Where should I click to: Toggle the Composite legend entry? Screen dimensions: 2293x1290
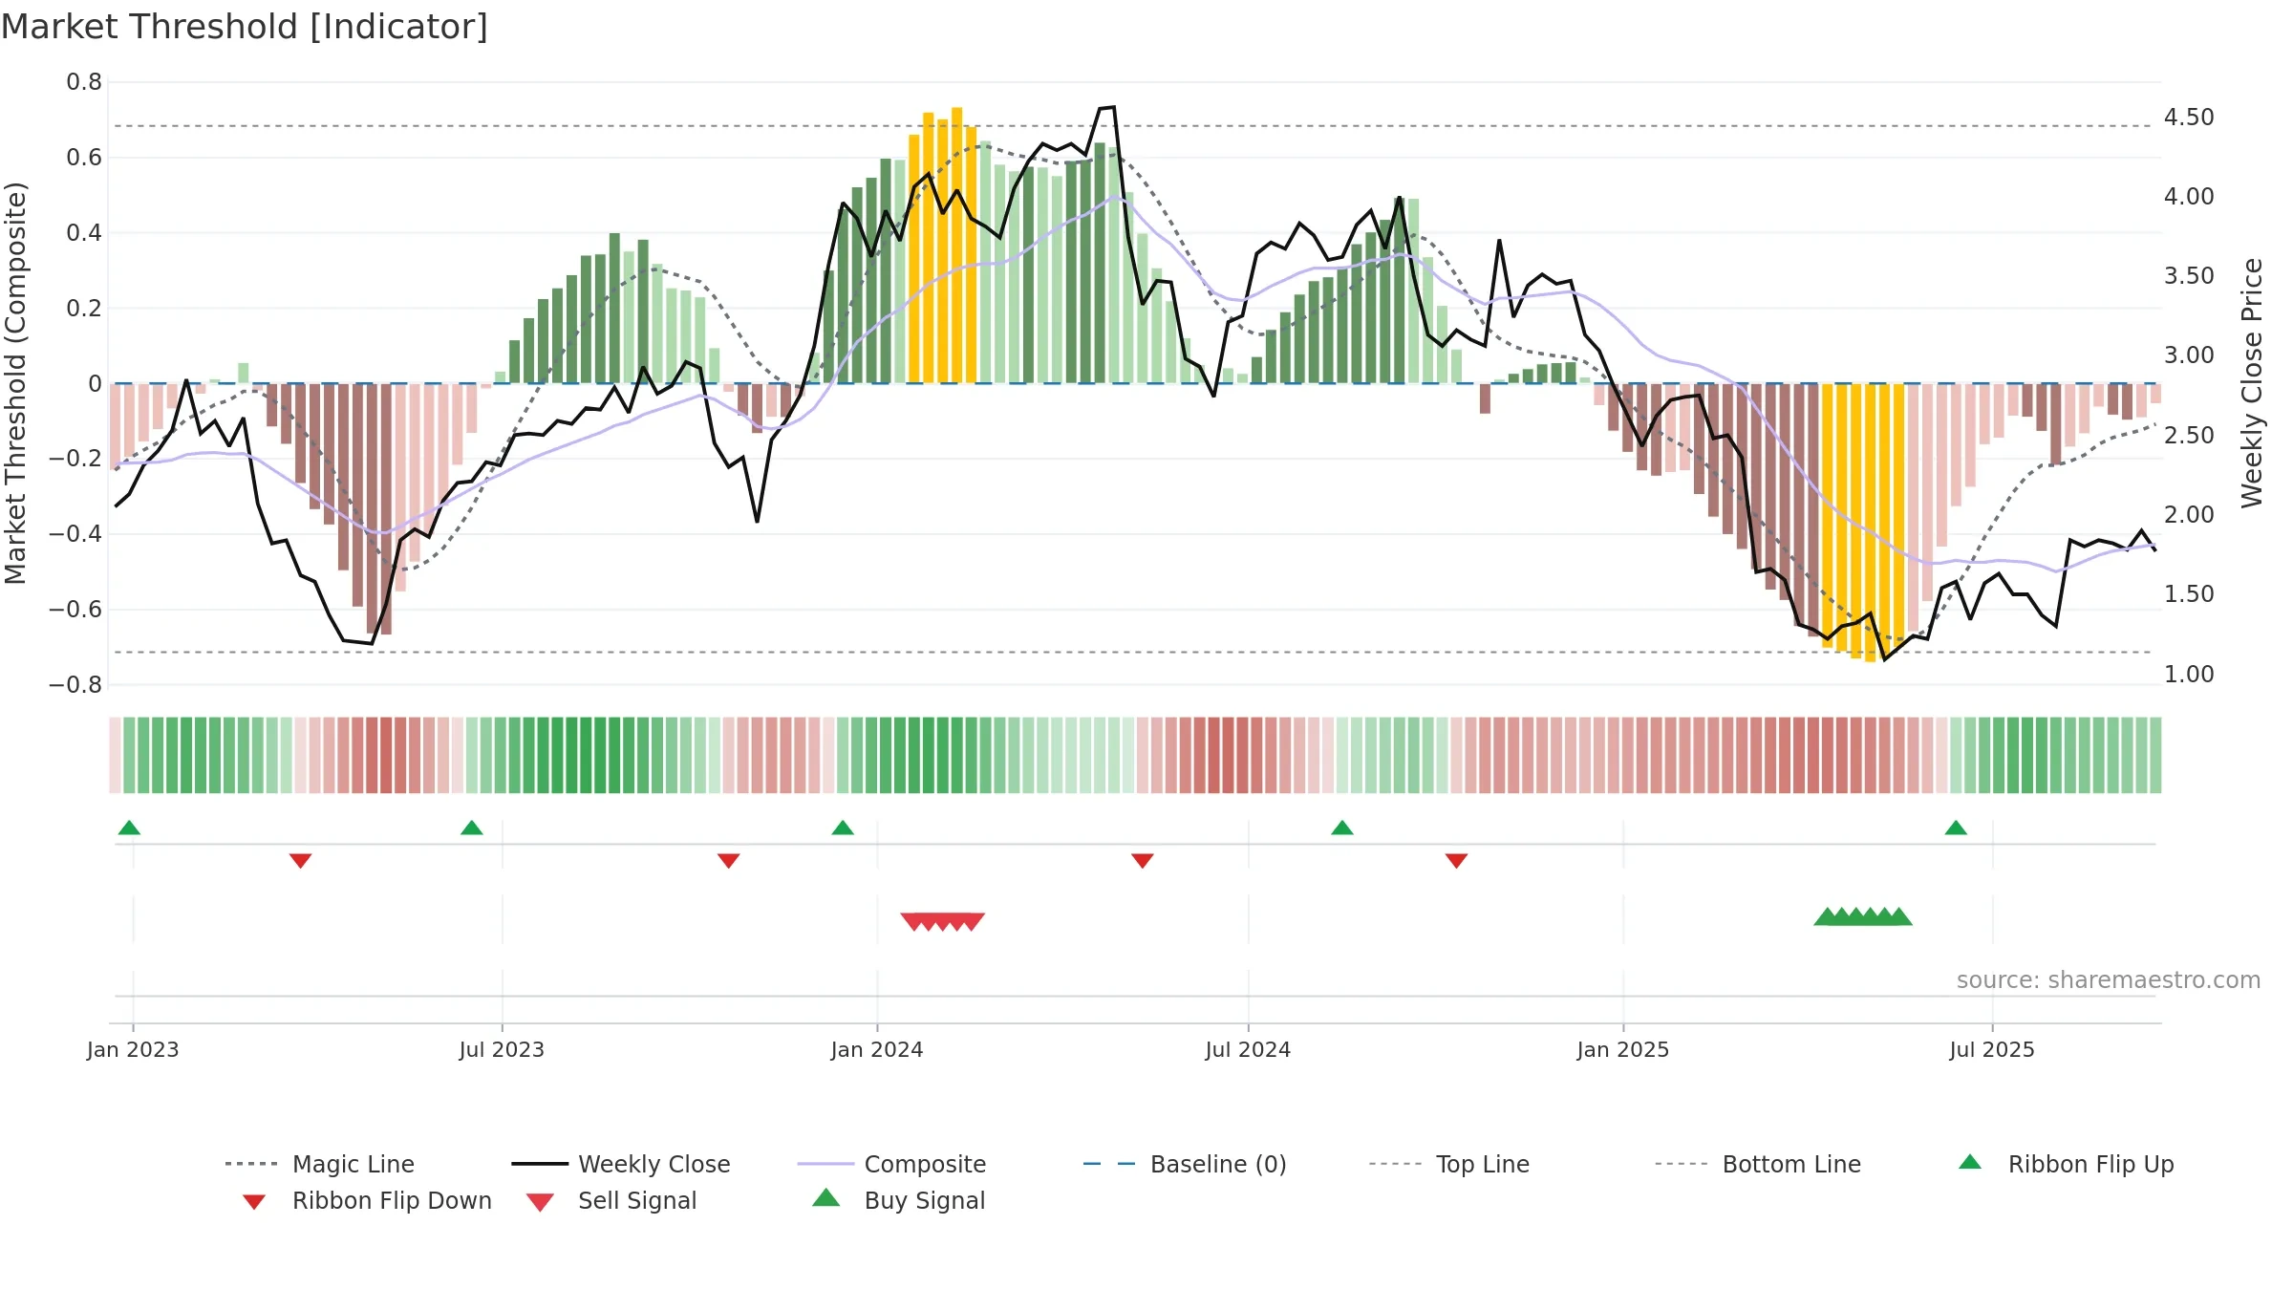click(x=892, y=1164)
